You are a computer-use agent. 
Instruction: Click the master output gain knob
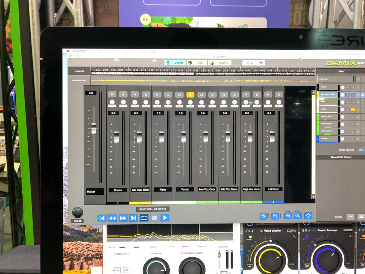[77, 212]
